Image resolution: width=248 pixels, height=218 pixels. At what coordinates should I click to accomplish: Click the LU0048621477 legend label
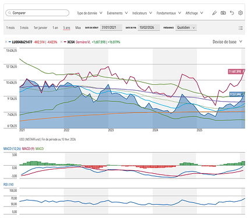pos(22,42)
